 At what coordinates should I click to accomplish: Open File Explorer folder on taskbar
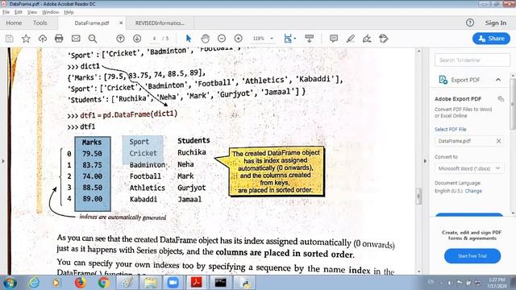(x=151, y=283)
